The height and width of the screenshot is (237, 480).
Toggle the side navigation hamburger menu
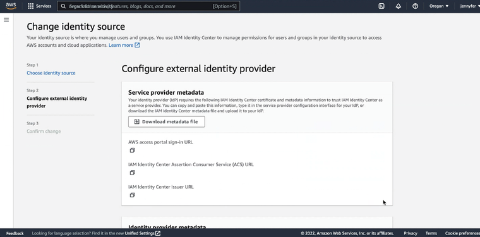click(6, 20)
